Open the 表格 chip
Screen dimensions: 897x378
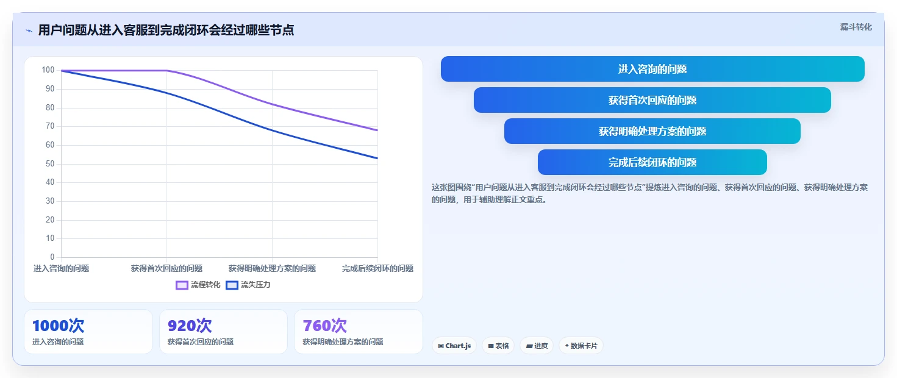(498, 346)
